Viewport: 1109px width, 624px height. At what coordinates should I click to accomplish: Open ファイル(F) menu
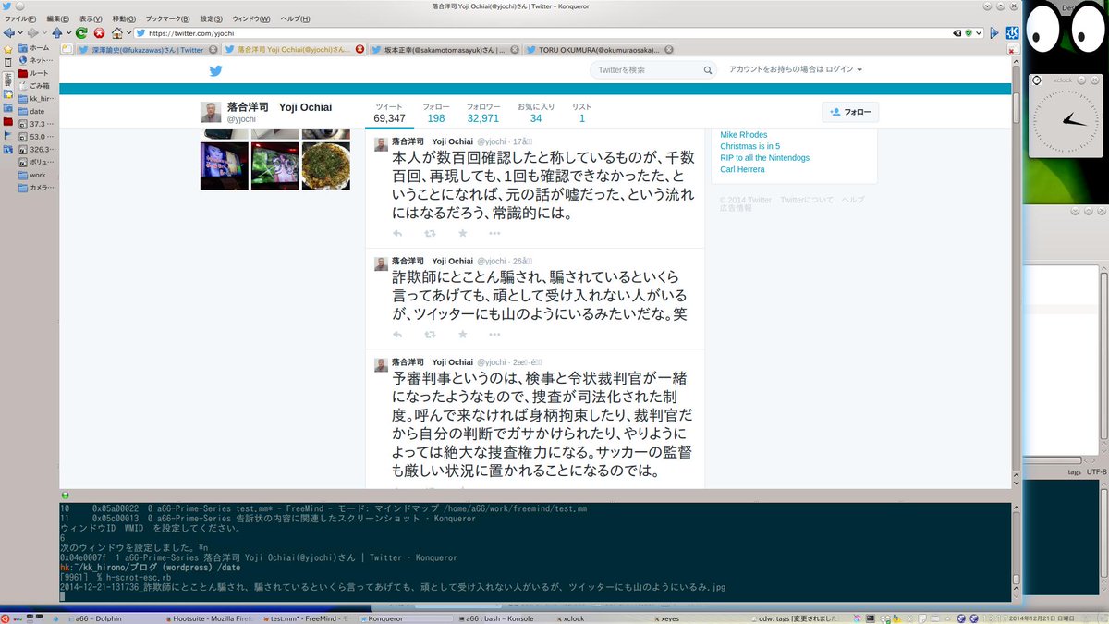click(21, 18)
